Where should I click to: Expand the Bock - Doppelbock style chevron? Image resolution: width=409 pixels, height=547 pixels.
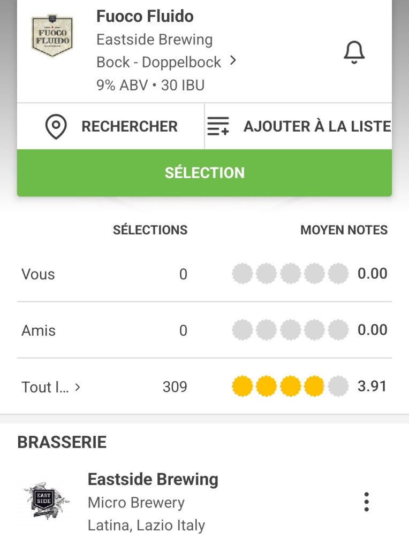tap(233, 61)
